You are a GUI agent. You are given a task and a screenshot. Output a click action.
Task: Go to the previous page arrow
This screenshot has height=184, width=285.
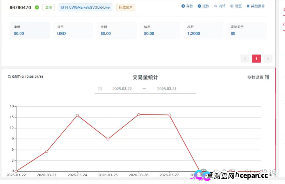[x=245, y=58]
